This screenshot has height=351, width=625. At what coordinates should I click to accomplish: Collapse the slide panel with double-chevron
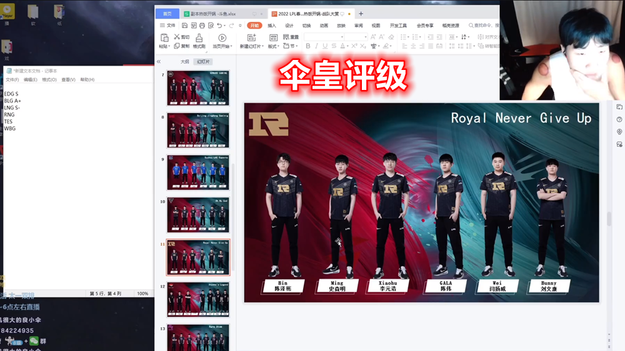[159, 62]
